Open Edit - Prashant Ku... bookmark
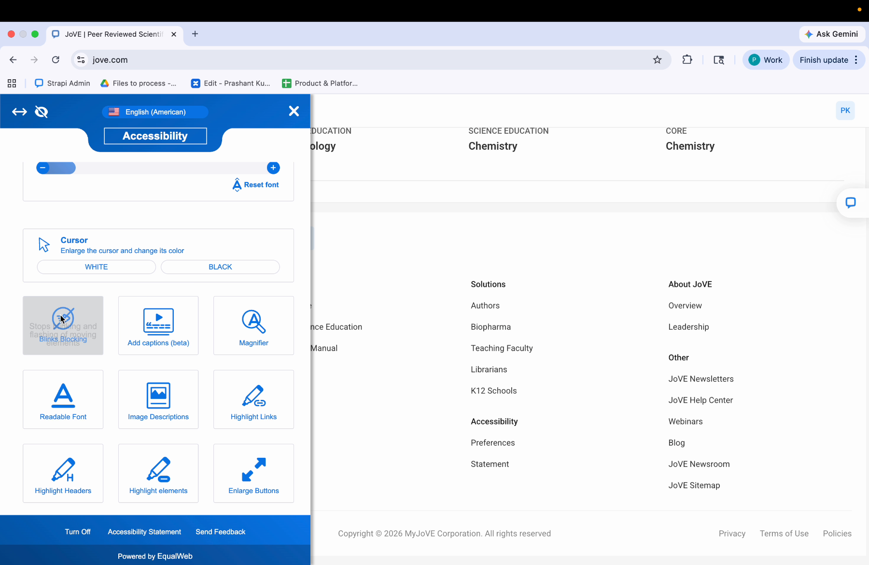 (x=230, y=83)
